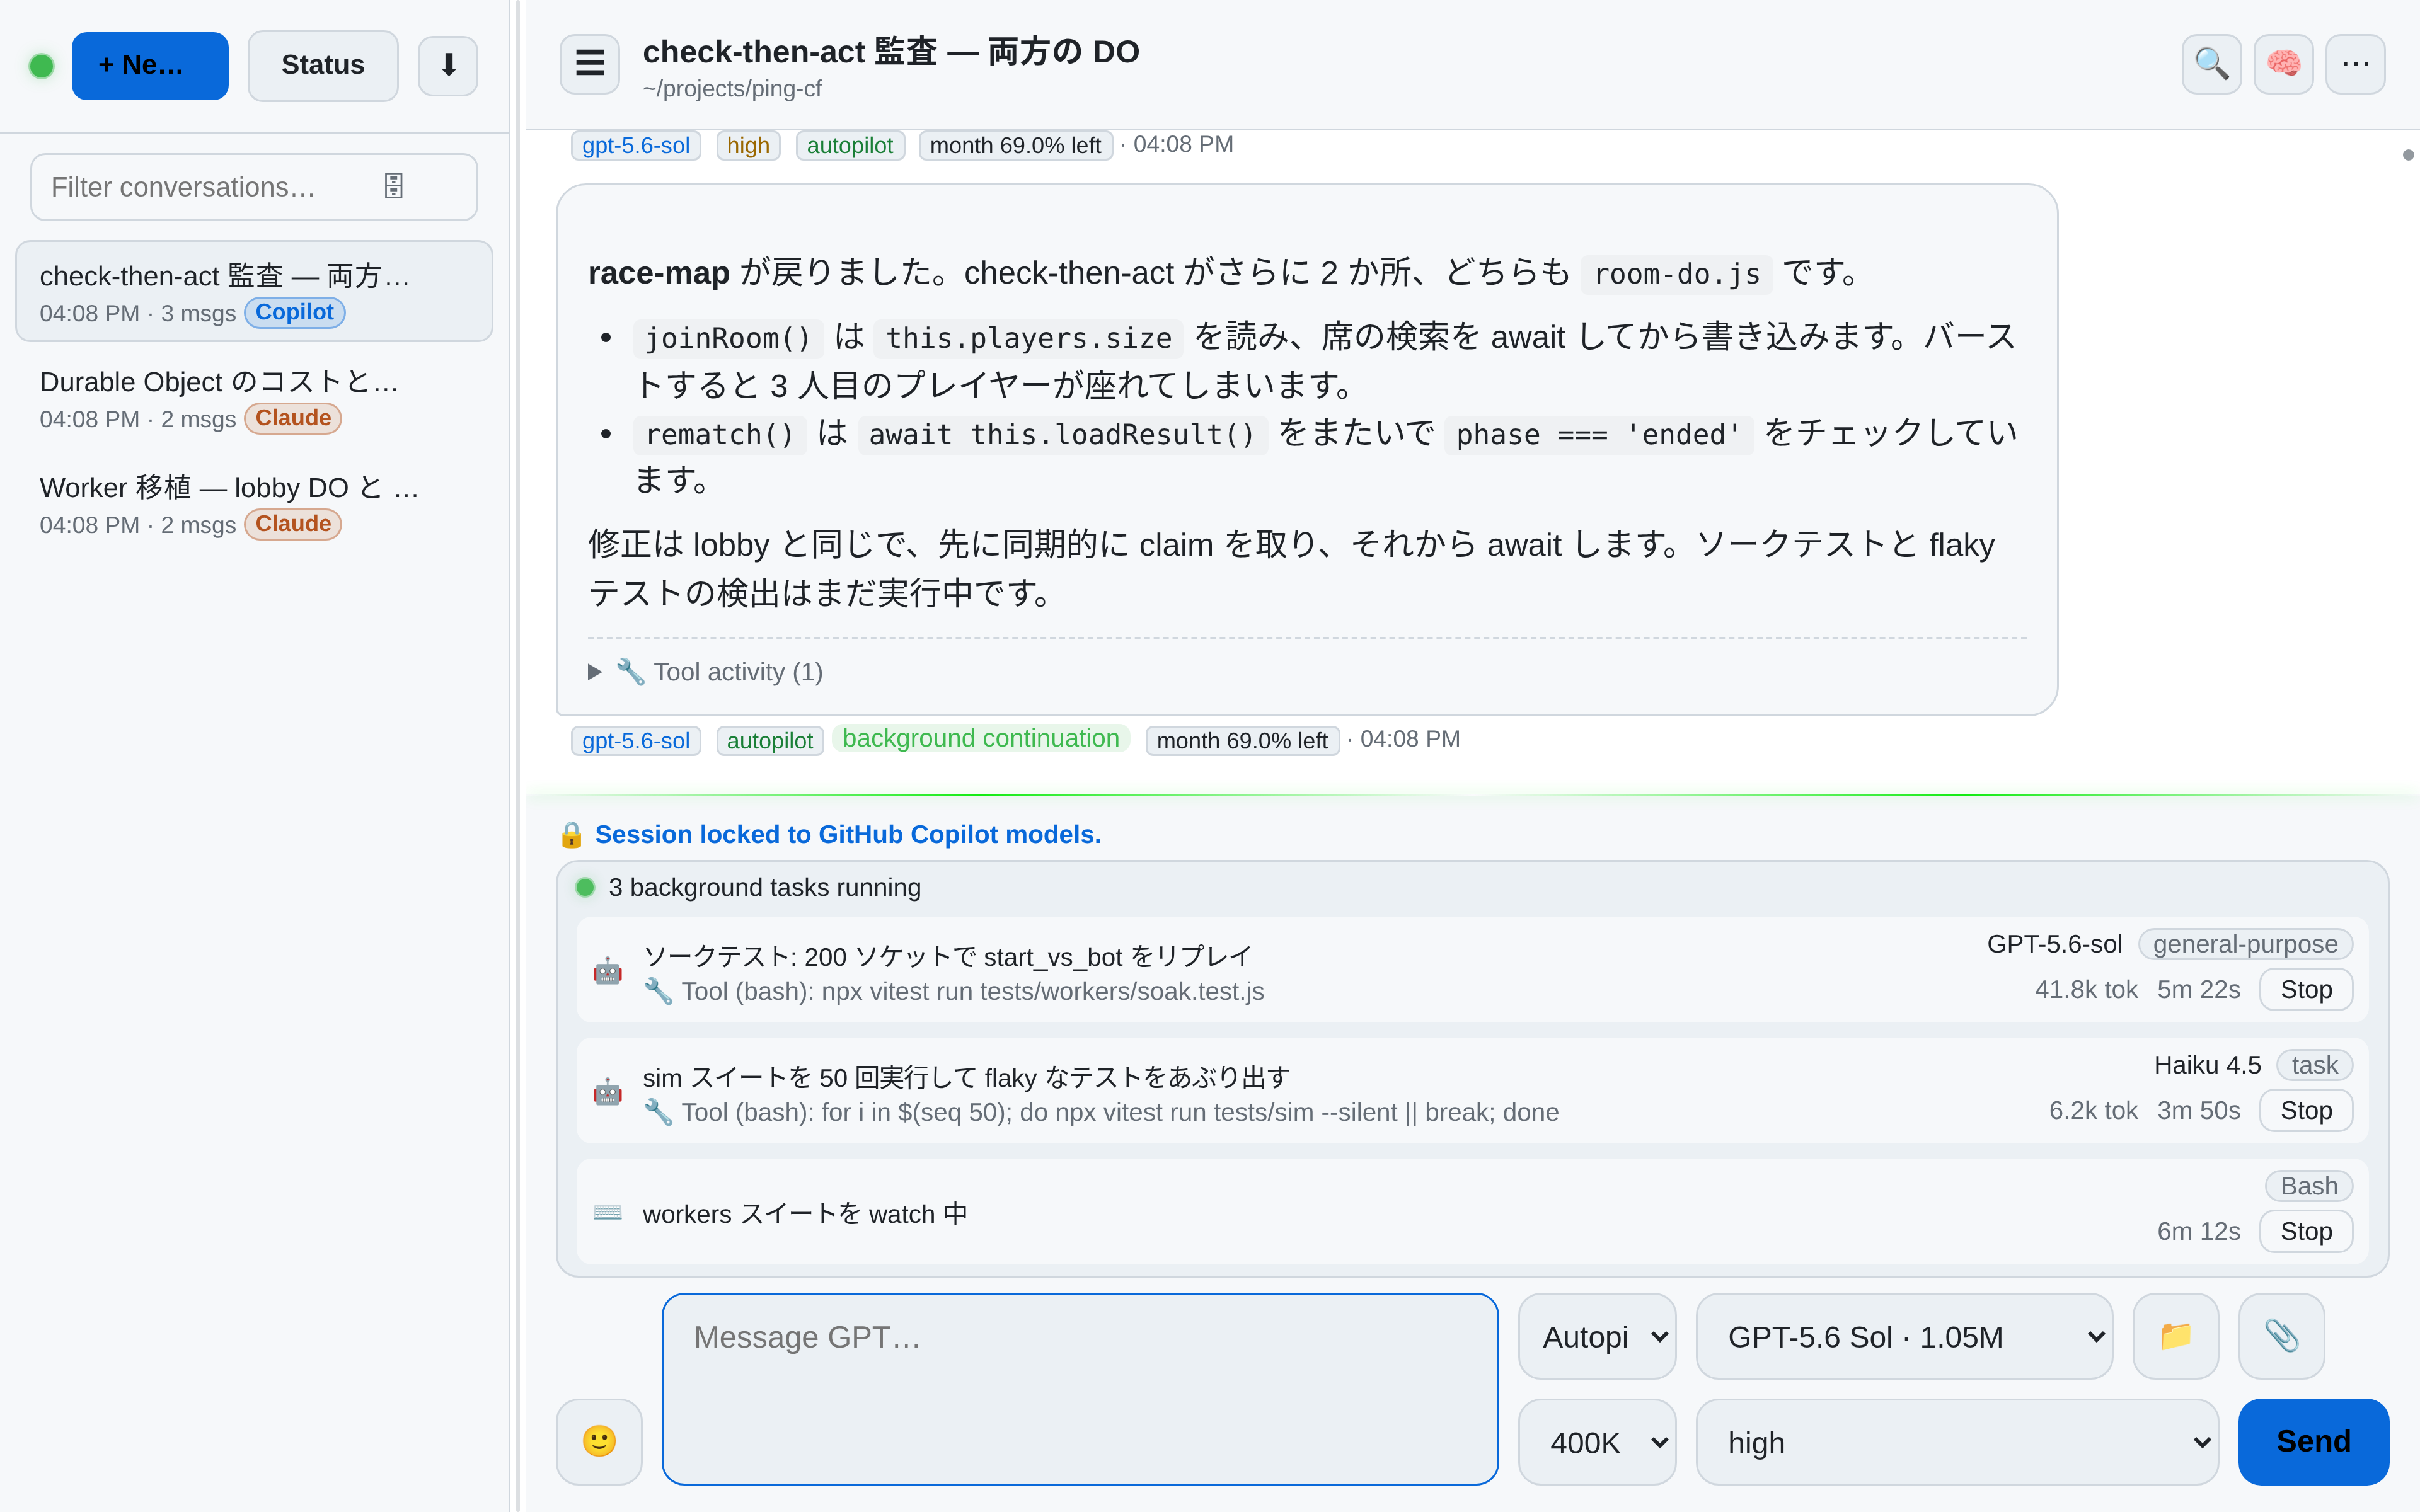Open the emoji picker button
2420x1512 pixels.
click(x=599, y=1441)
